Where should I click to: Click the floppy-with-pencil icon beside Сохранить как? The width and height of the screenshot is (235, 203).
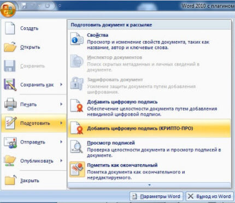[10, 85]
